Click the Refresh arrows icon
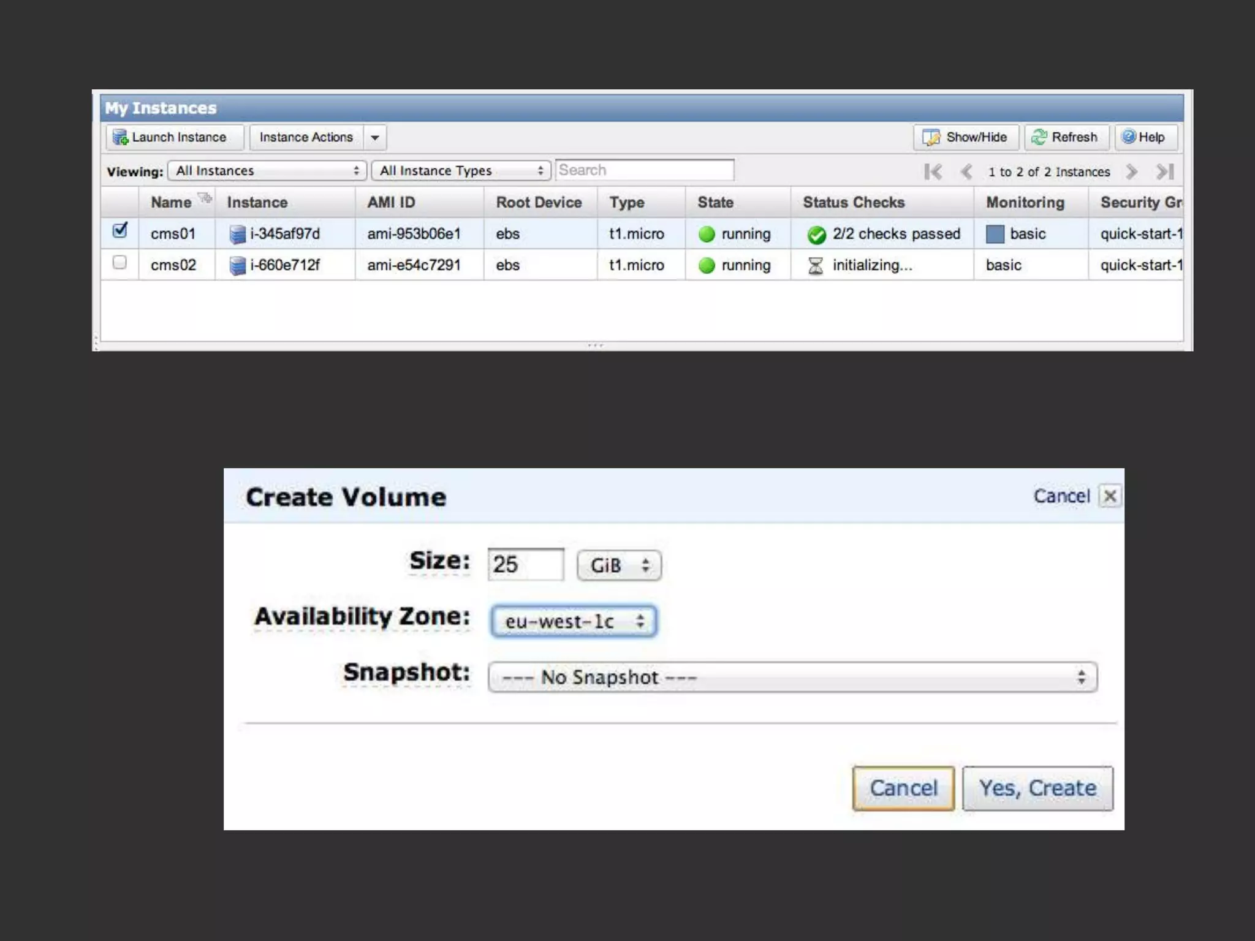The width and height of the screenshot is (1255, 941). tap(1039, 137)
